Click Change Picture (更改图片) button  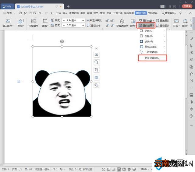[163, 20]
